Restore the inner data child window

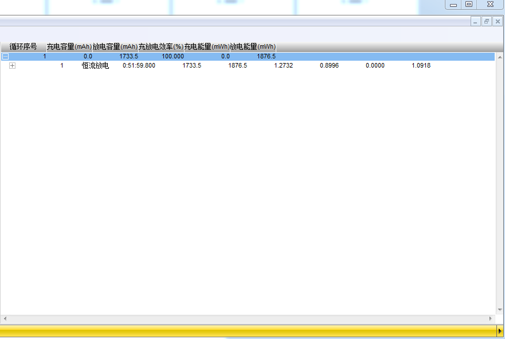tap(486, 22)
